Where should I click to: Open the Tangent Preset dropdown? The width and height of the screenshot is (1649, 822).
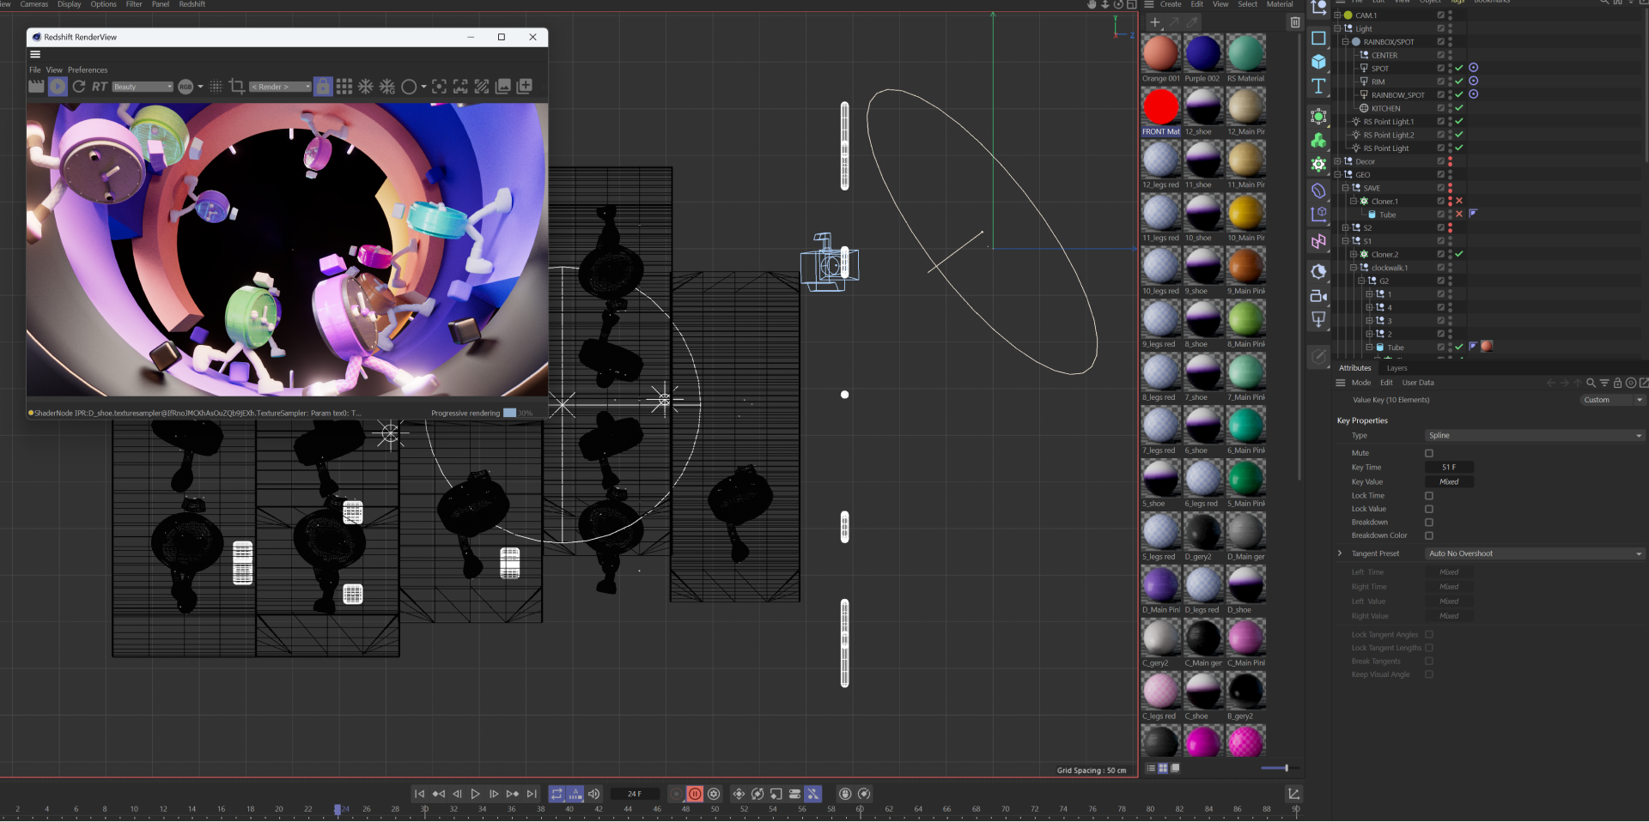[x=1534, y=553]
